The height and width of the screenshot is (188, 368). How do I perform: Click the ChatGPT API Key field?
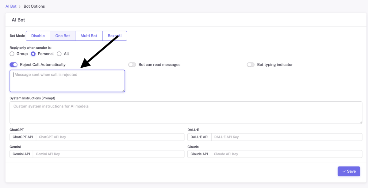[x=110, y=137]
